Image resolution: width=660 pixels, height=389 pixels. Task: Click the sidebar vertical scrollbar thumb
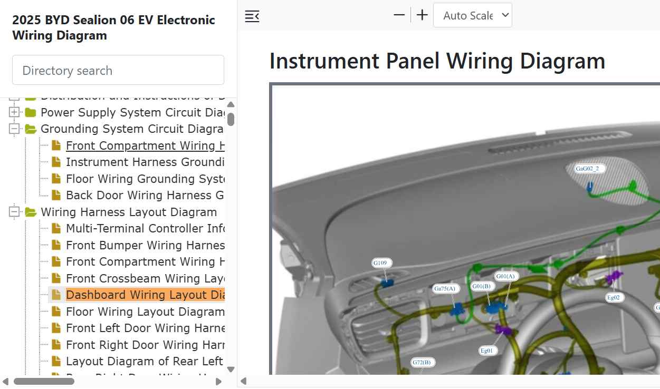point(231,119)
